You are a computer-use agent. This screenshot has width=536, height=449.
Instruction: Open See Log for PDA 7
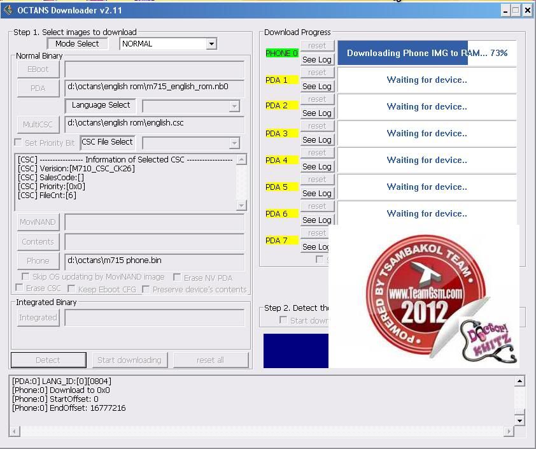click(x=314, y=246)
